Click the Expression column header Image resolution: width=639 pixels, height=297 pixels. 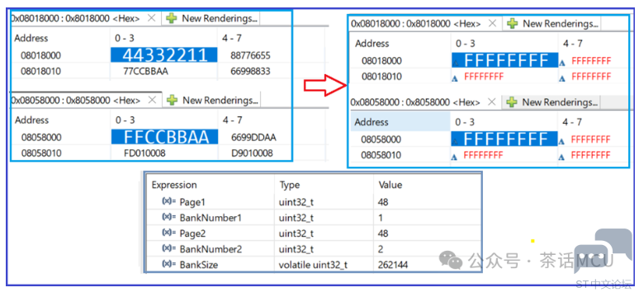pos(174,185)
